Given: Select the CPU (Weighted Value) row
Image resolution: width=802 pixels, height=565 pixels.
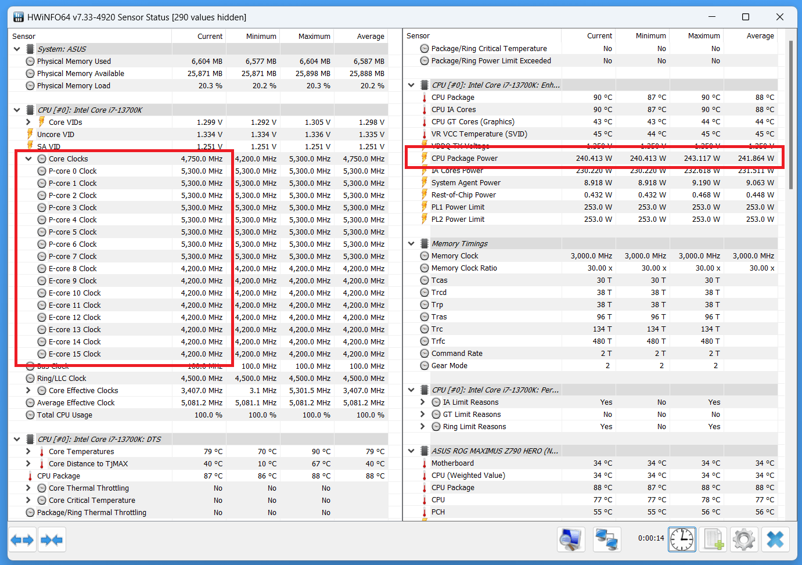Looking at the screenshot, I should coord(591,476).
